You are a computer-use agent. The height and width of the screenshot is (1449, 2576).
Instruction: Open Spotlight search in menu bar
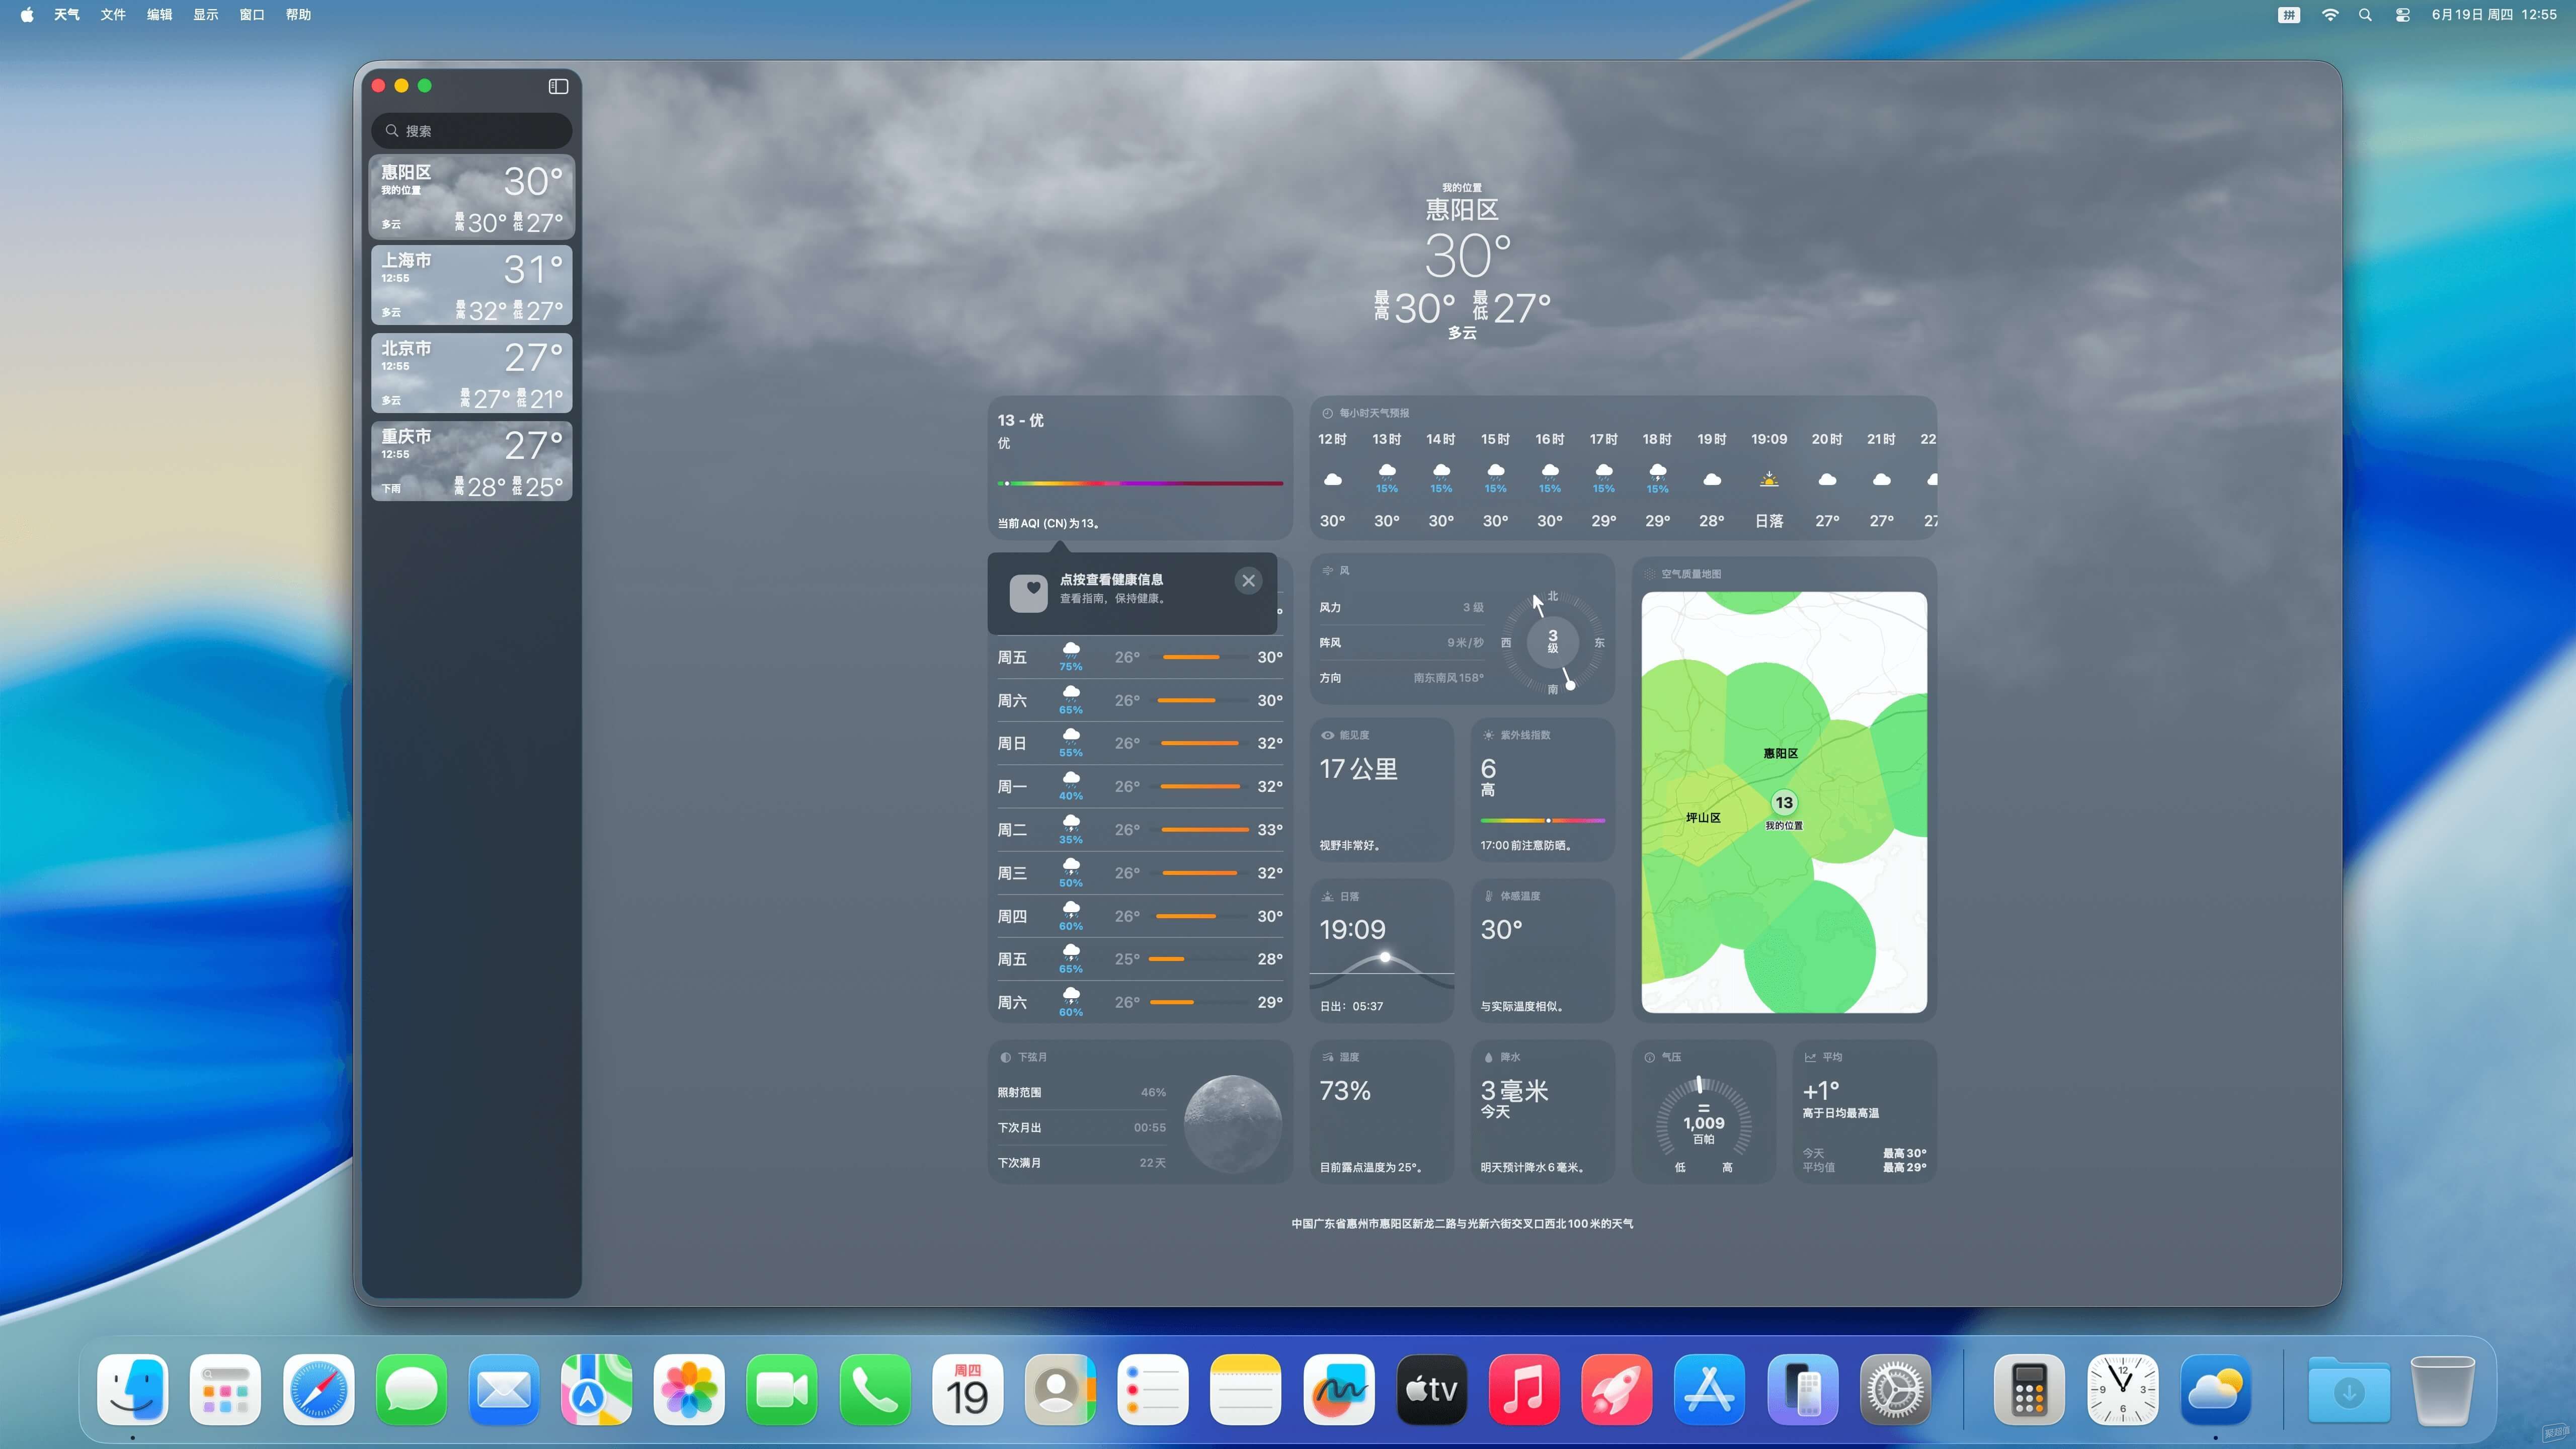pyautogui.click(x=2365, y=14)
